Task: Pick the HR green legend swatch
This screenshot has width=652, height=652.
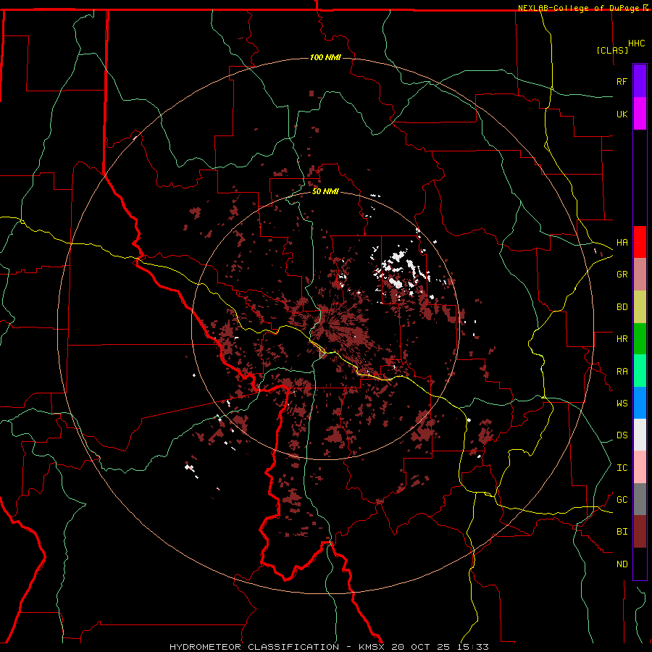Action: click(640, 338)
